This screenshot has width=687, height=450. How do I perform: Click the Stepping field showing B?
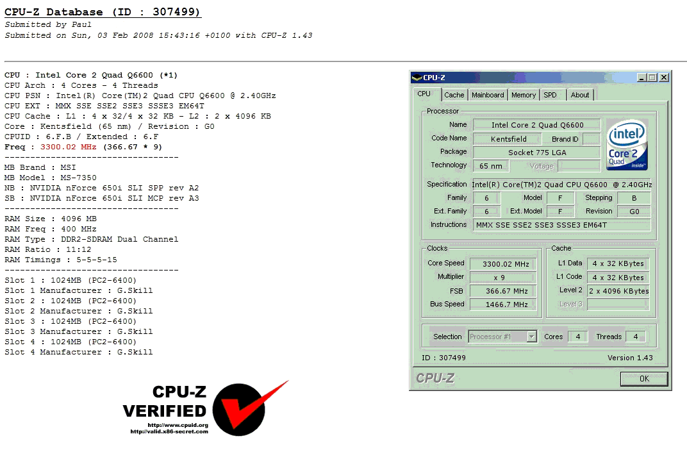634,198
